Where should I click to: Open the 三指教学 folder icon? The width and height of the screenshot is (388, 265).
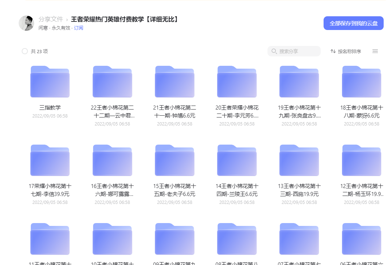50,82
